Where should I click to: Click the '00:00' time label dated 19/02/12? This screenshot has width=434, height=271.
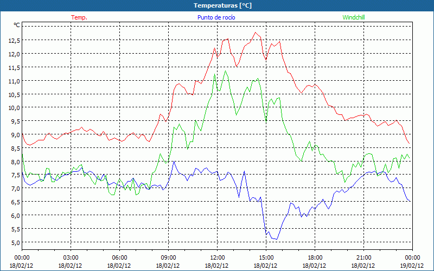click(x=412, y=258)
